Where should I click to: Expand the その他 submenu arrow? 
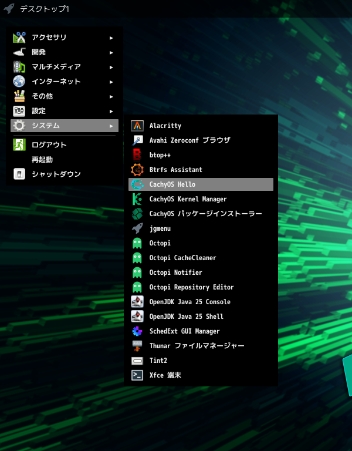(111, 97)
